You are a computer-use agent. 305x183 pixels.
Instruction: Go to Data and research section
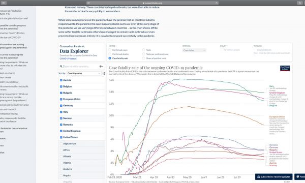(x=8, y=109)
